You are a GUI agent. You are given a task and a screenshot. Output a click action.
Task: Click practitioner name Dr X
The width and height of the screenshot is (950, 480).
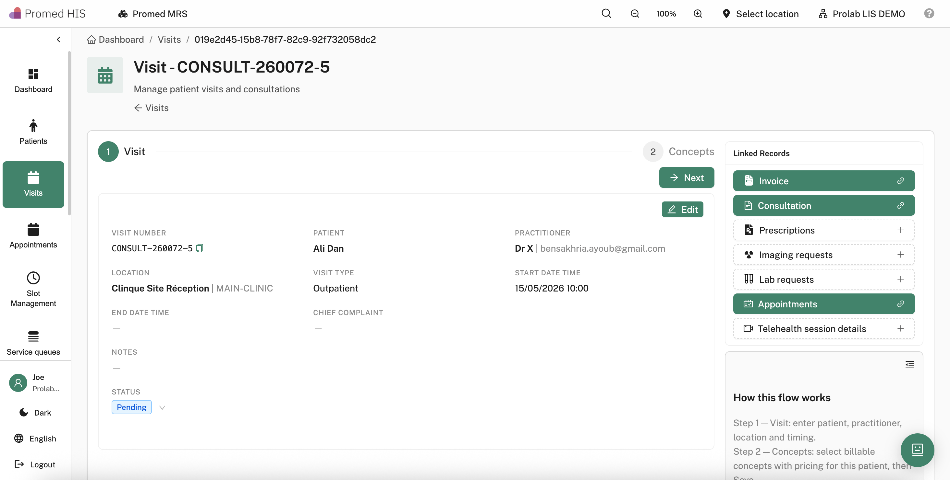coord(524,248)
